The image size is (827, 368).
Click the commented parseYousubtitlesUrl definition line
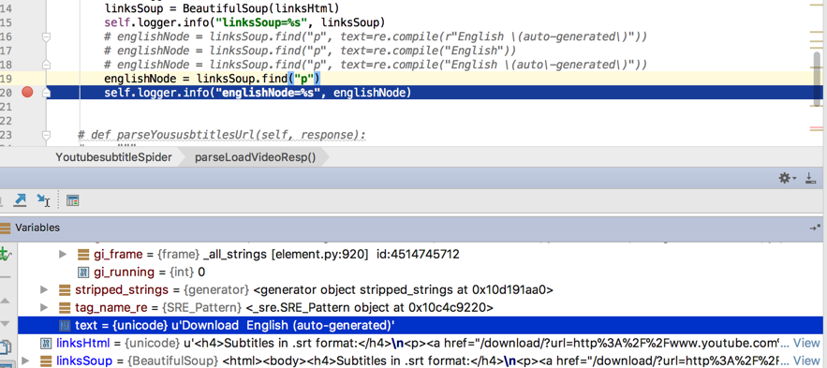[x=222, y=136]
